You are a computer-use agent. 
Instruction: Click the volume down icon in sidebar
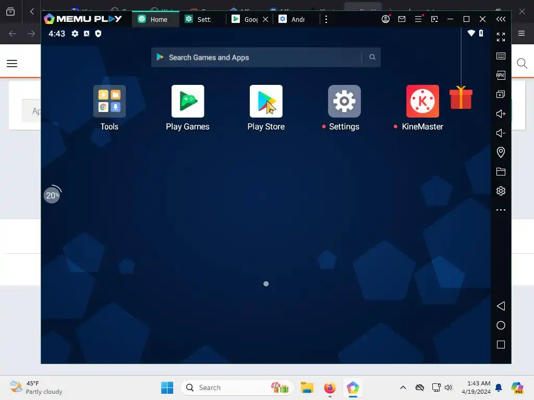tap(501, 133)
